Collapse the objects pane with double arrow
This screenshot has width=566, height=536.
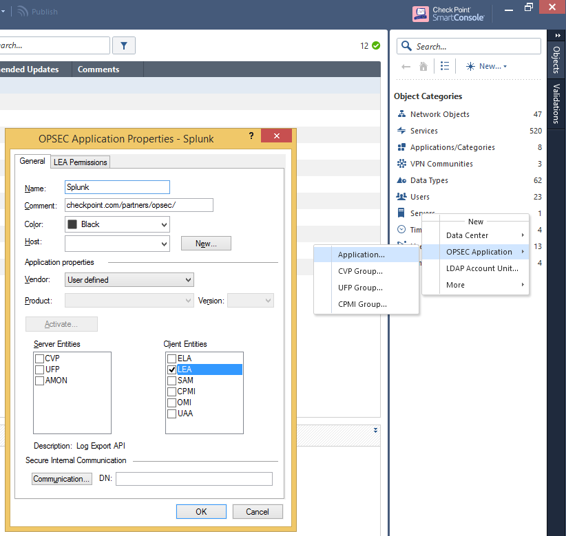(x=558, y=35)
